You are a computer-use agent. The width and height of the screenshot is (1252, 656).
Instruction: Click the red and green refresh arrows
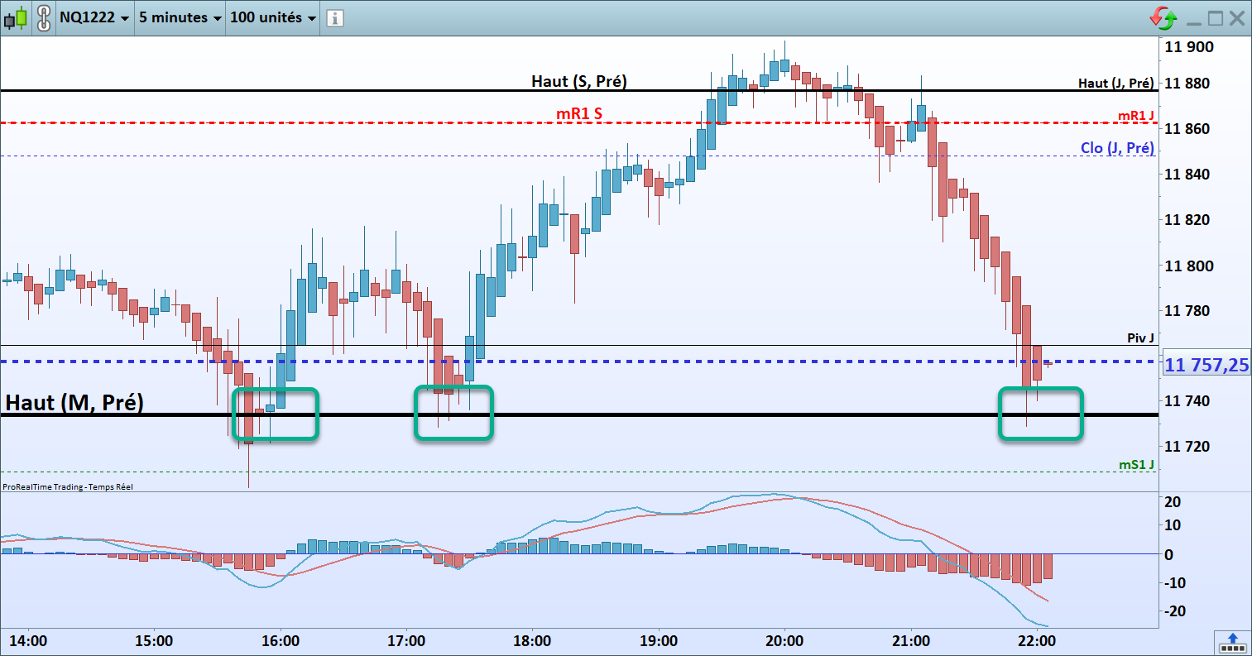click(1163, 17)
